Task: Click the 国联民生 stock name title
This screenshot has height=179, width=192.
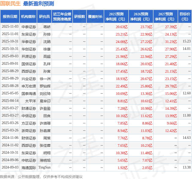Action: click(11, 4)
